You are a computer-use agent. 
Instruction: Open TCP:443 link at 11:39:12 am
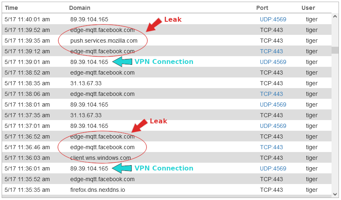click(271, 51)
